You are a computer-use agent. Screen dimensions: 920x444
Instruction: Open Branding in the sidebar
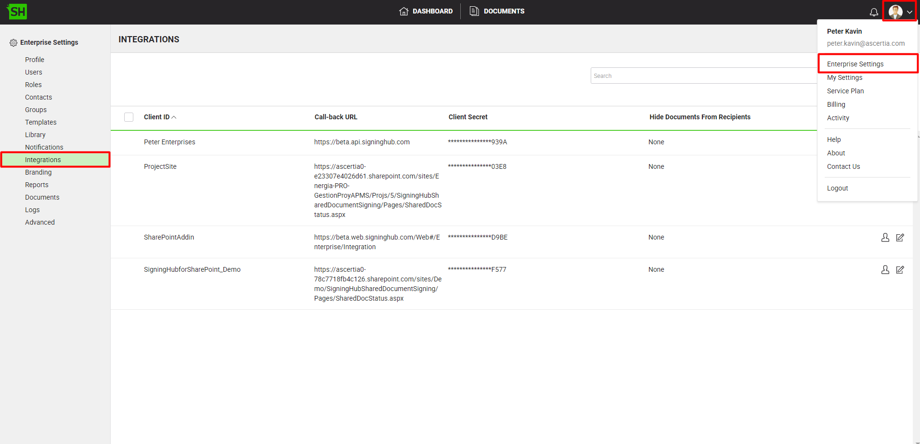click(38, 172)
